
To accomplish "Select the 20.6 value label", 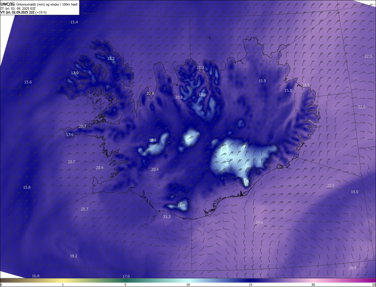I will click(x=100, y=168).
